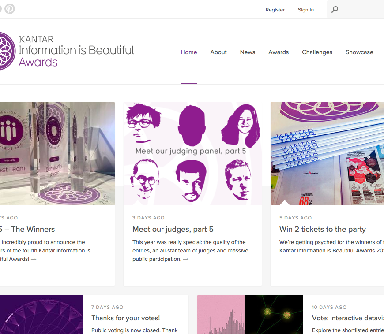Open 'The Winners' article title
Image resolution: width=384 pixels, height=334 pixels.
pos(27,230)
